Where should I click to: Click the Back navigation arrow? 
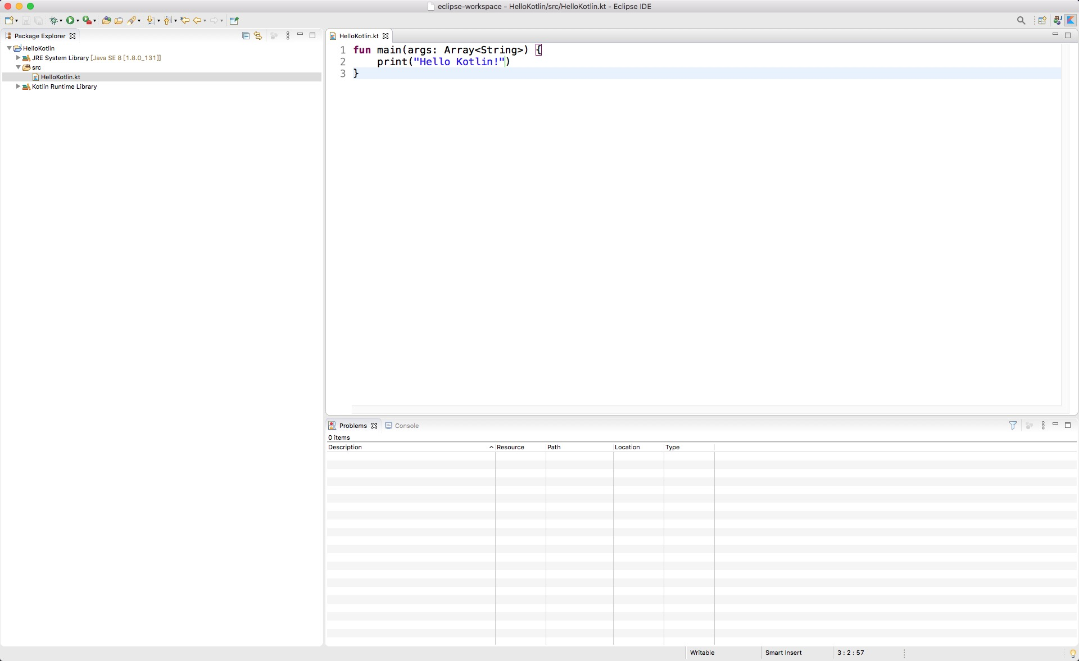[197, 20]
